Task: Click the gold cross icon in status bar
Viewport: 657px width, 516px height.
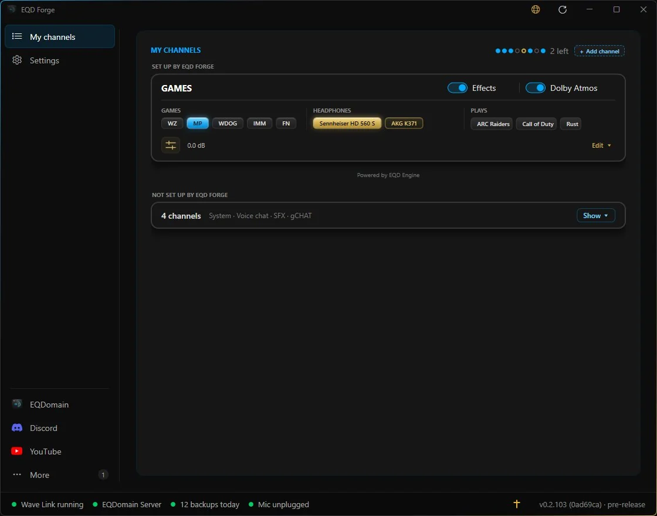Action: (517, 504)
